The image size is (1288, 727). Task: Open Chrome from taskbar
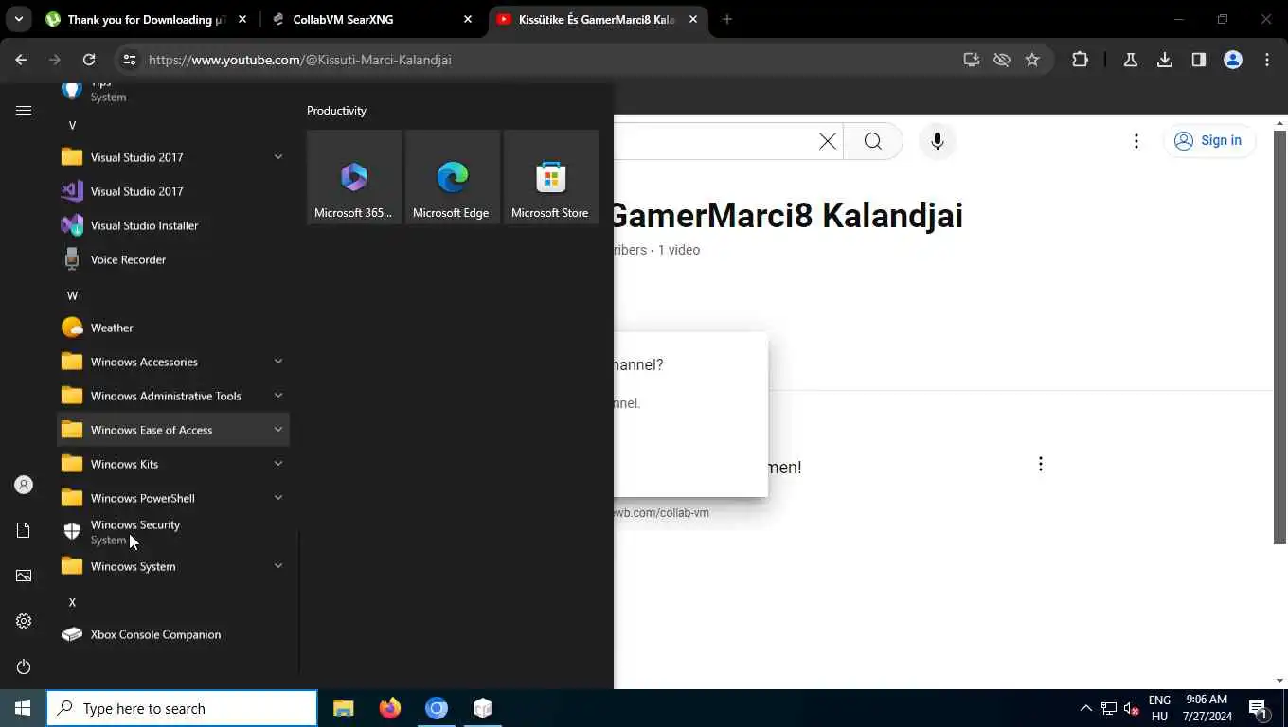click(437, 708)
